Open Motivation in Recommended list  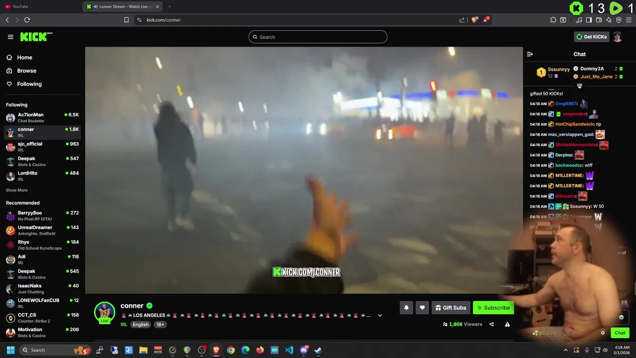42,332
